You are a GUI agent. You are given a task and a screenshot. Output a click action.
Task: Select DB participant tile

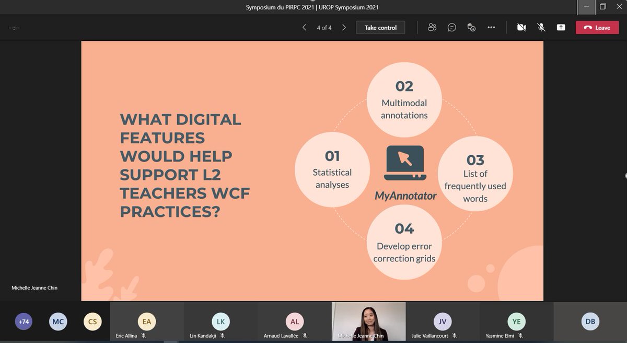[x=590, y=322]
